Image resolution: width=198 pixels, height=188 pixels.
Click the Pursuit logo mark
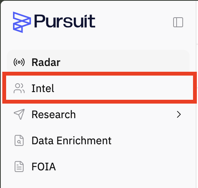coord(22,22)
